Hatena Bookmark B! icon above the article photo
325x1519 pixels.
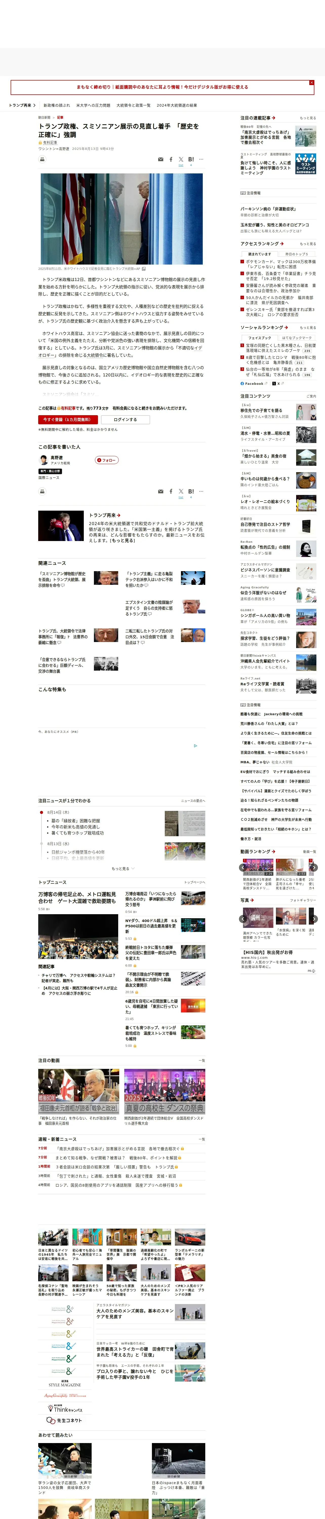[x=191, y=159]
